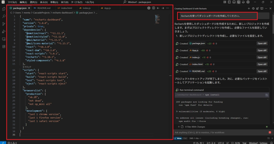274x144 pixels.
Task: Stop Cascade generation with red square
Action: tap(270, 133)
